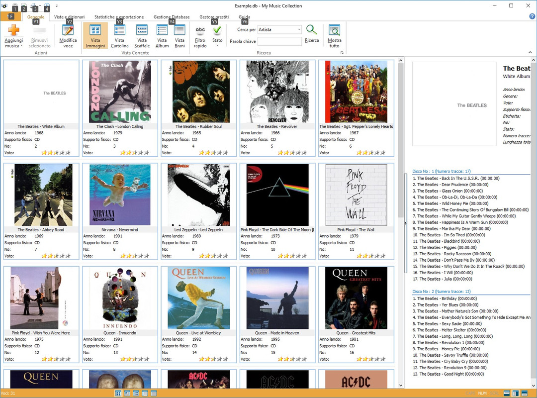Open Ricerca group dialog launcher

pos(342,53)
